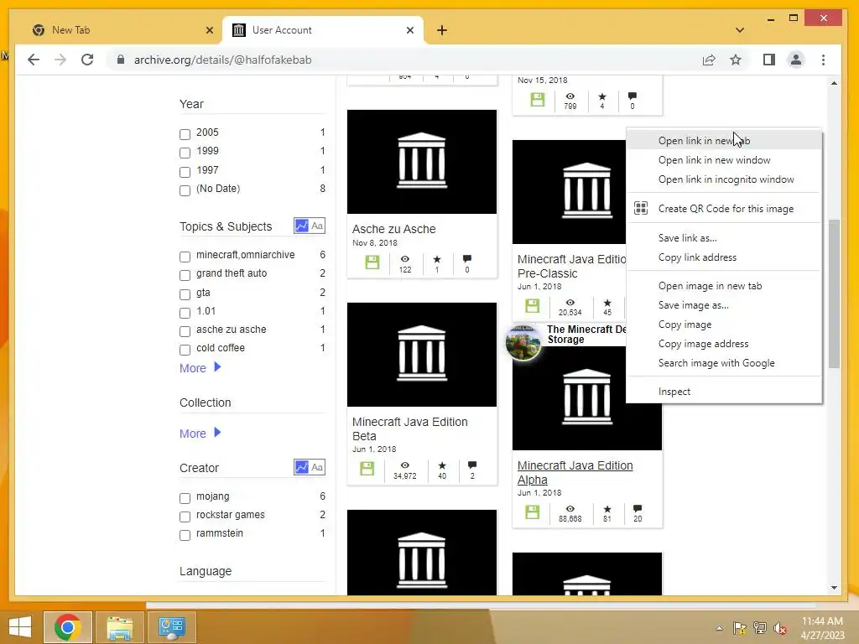Go back using the browser back arrow
This screenshot has height=644, width=859.
[34, 60]
